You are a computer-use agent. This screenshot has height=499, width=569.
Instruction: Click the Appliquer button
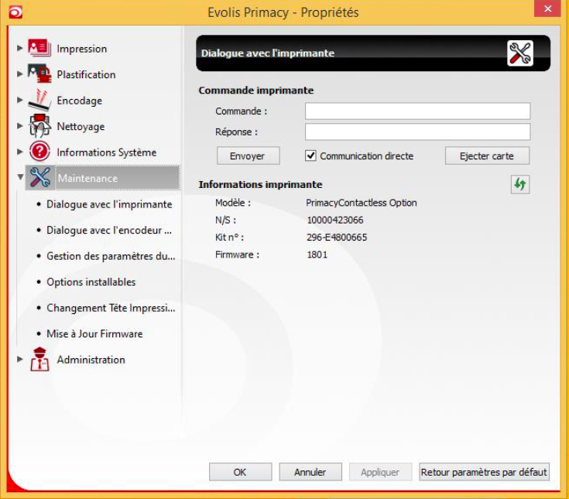point(380,472)
